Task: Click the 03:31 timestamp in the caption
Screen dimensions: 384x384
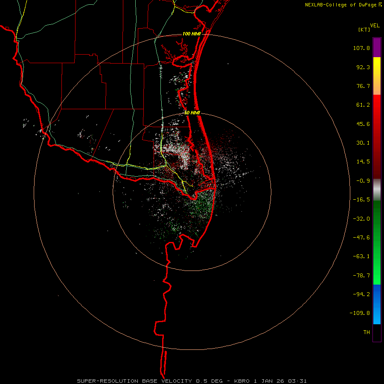Action: click(297, 381)
